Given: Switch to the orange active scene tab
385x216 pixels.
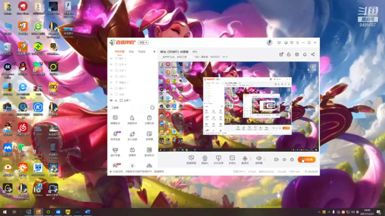Looking at the screenshot, I should pyautogui.click(x=119, y=52).
